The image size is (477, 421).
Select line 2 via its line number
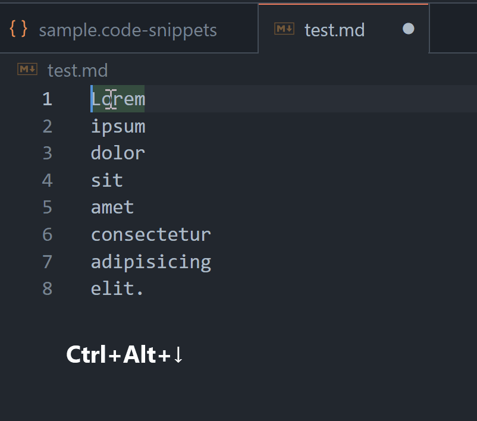tap(47, 127)
